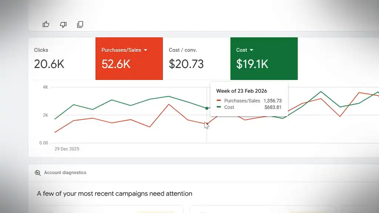
Task: Select the red Purchases/Sales metric card
Action: click(x=129, y=59)
